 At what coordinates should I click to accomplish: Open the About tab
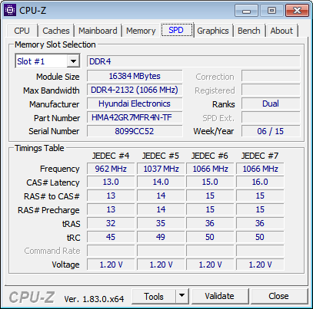[281, 31]
